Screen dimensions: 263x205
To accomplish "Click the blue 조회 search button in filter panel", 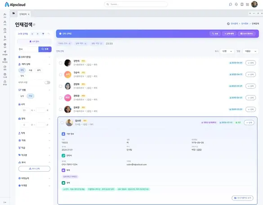I will (45, 49).
